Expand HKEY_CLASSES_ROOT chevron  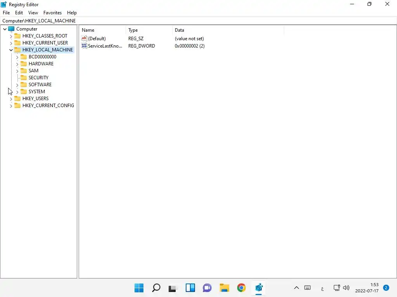(11, 36)
